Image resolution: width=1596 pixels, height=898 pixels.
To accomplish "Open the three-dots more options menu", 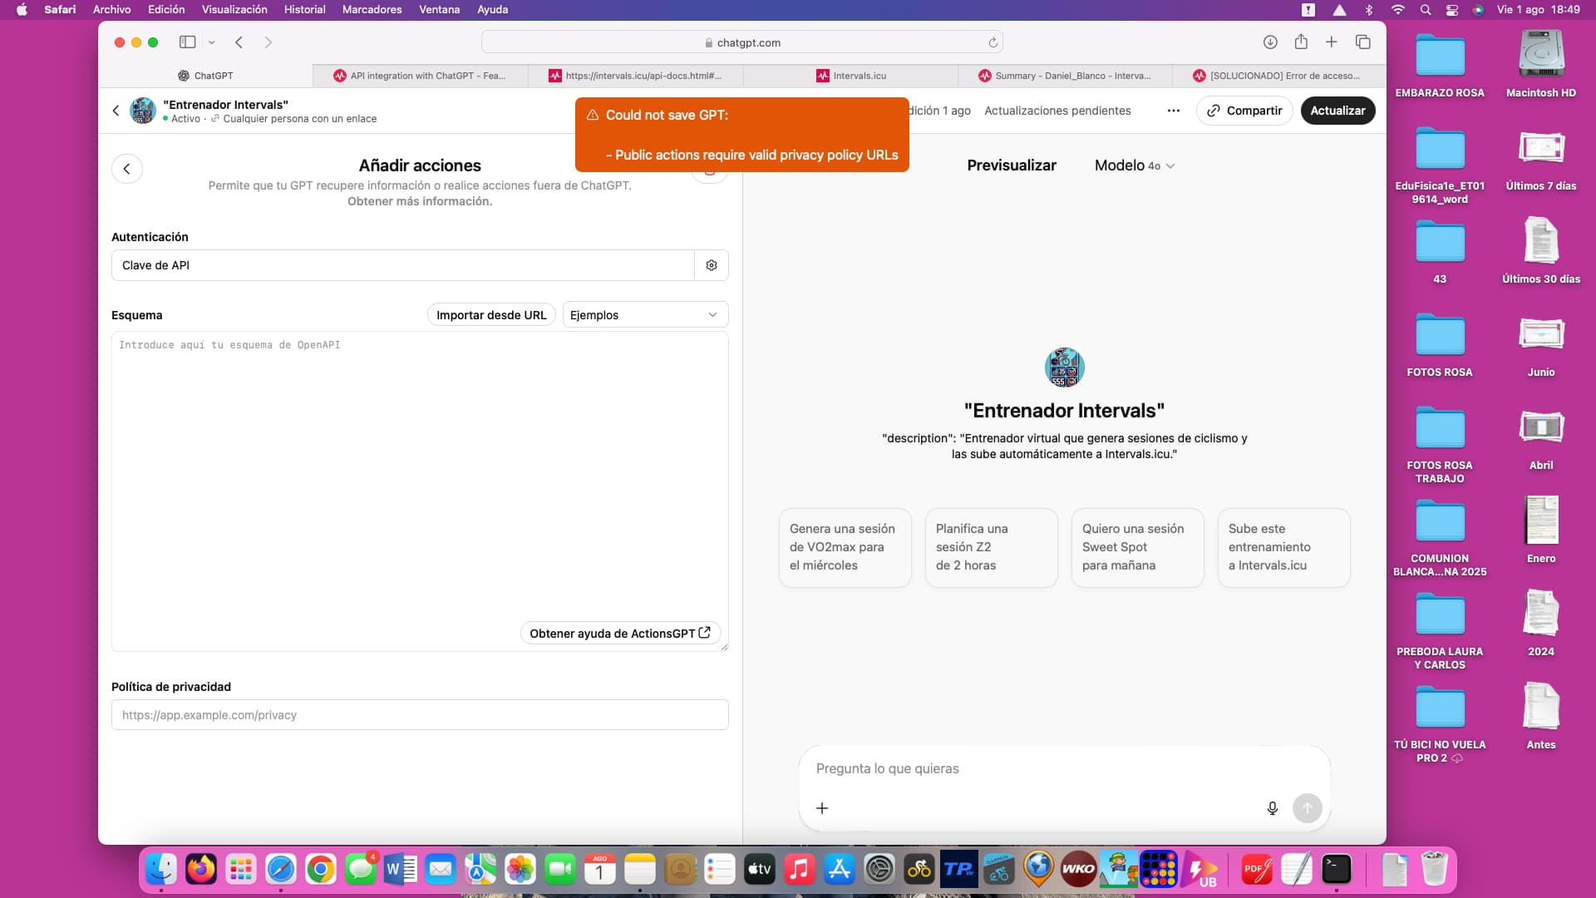I will click(1173, 111).
